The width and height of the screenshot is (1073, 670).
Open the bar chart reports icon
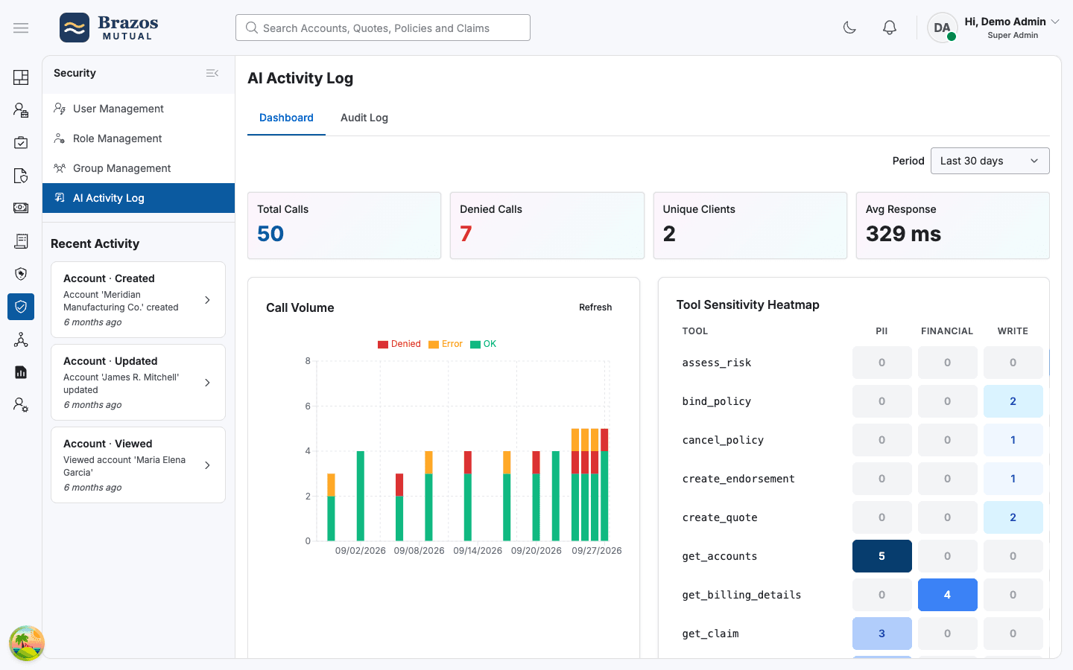[x=21, y=372]
